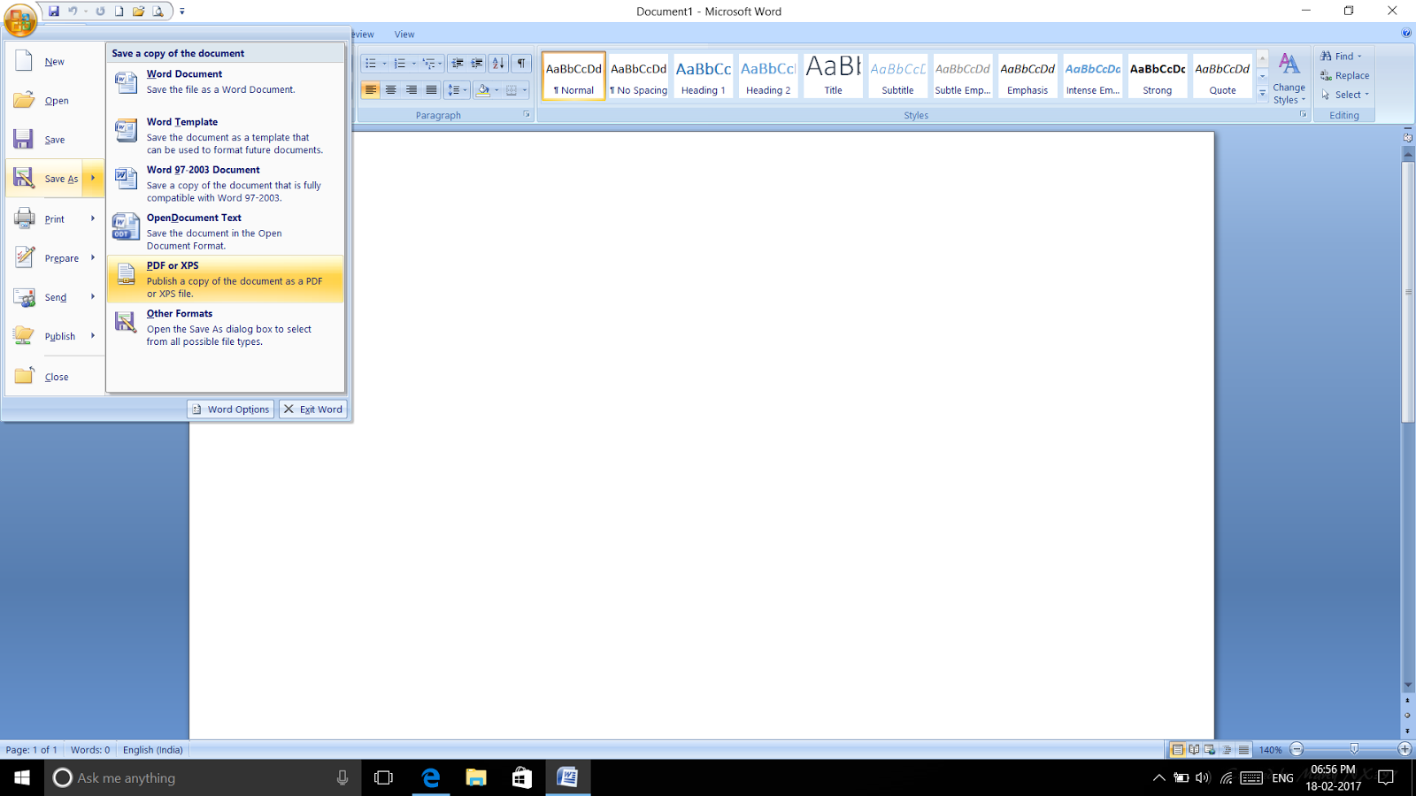Toggle Show/Hide paragraph marks
1416x796 pixels.
[521, 64]
